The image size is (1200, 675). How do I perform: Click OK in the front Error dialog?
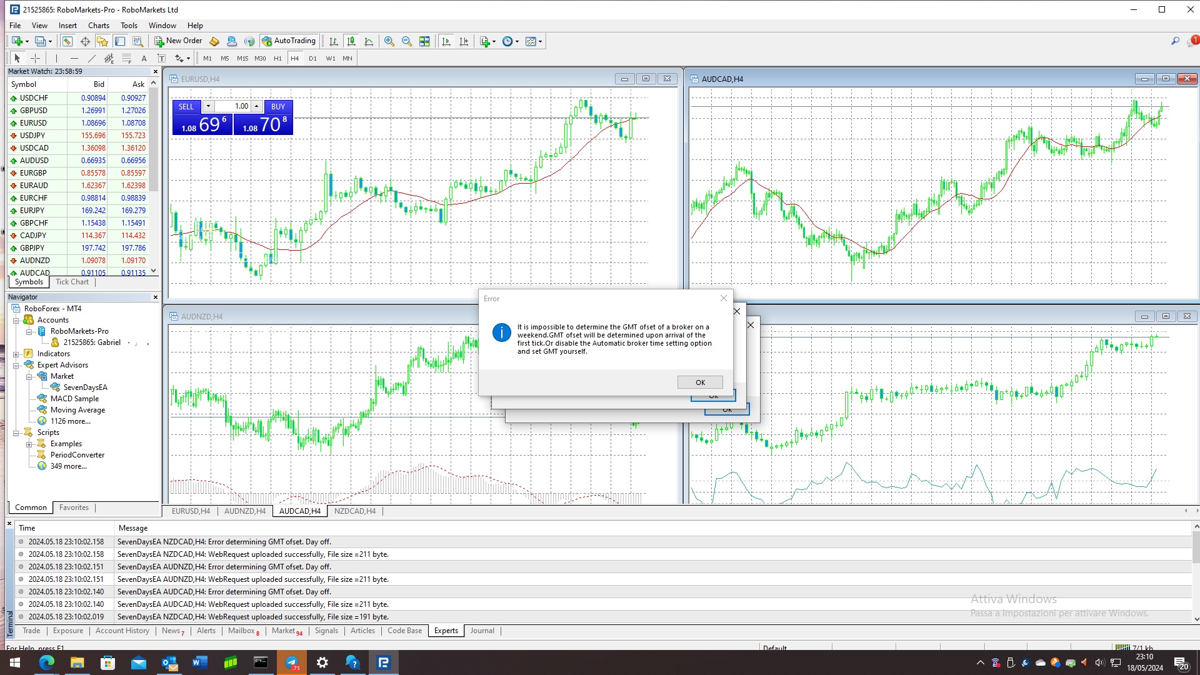point(700,382)
